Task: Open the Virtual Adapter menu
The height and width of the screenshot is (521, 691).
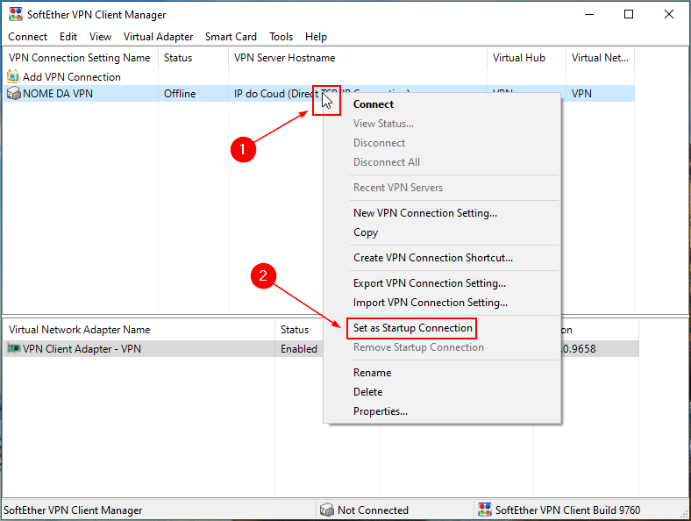Action: point(158,37)
